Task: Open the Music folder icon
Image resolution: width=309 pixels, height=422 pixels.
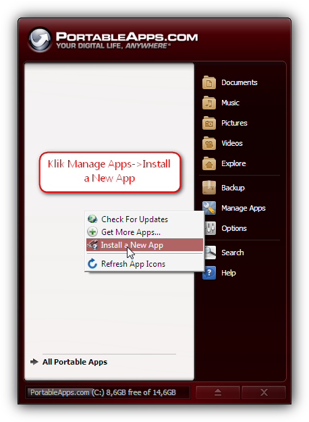Action: pos(209,103)
